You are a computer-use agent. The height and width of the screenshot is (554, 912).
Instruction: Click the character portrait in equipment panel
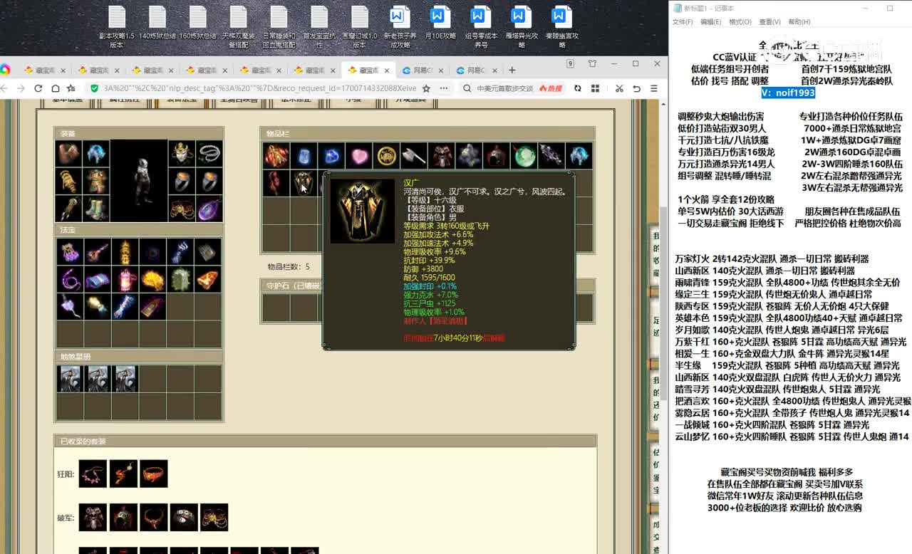[x=139, y=181]
